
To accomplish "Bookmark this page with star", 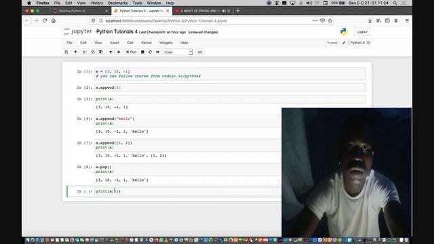I will pyautogui.click(x=330, y=21).
